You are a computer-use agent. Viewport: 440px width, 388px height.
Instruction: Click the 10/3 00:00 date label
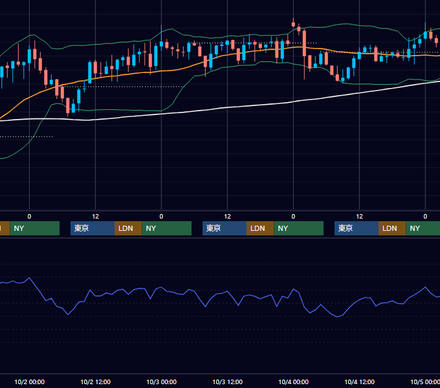tap(161, 382)
